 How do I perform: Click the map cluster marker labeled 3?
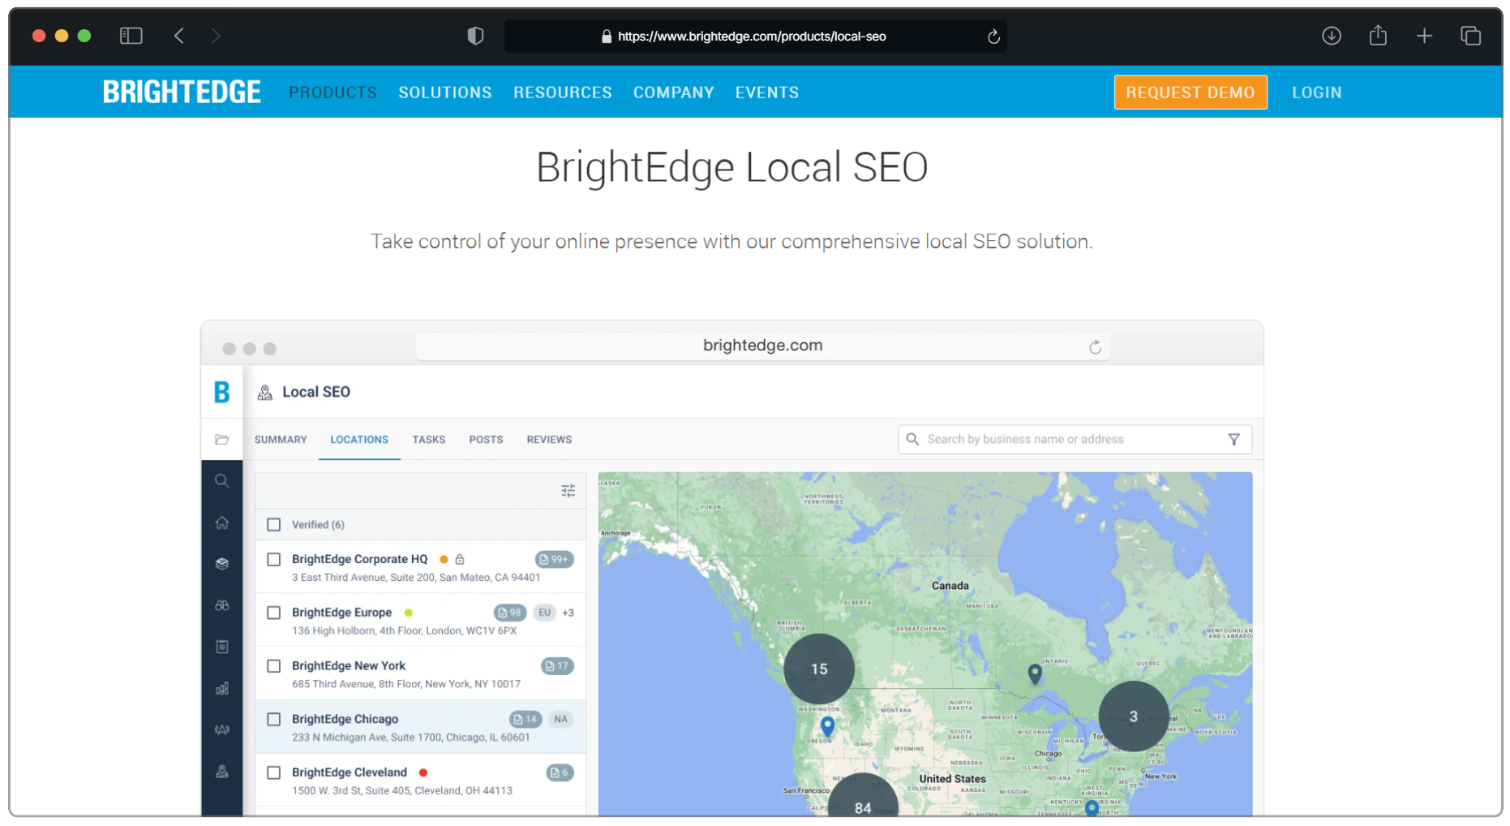(1133, 716)
